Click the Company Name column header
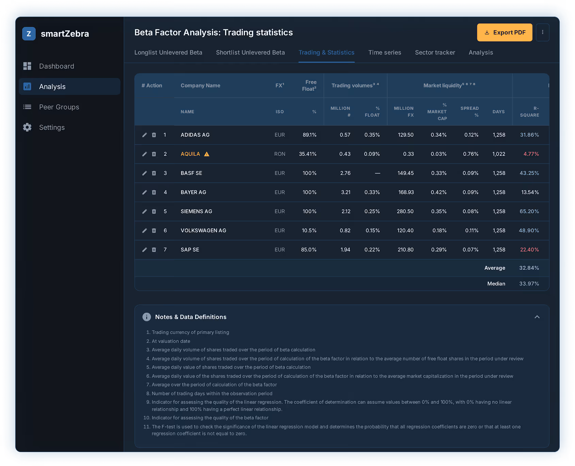Screen dimensions: 575x466 pos(200,86)
